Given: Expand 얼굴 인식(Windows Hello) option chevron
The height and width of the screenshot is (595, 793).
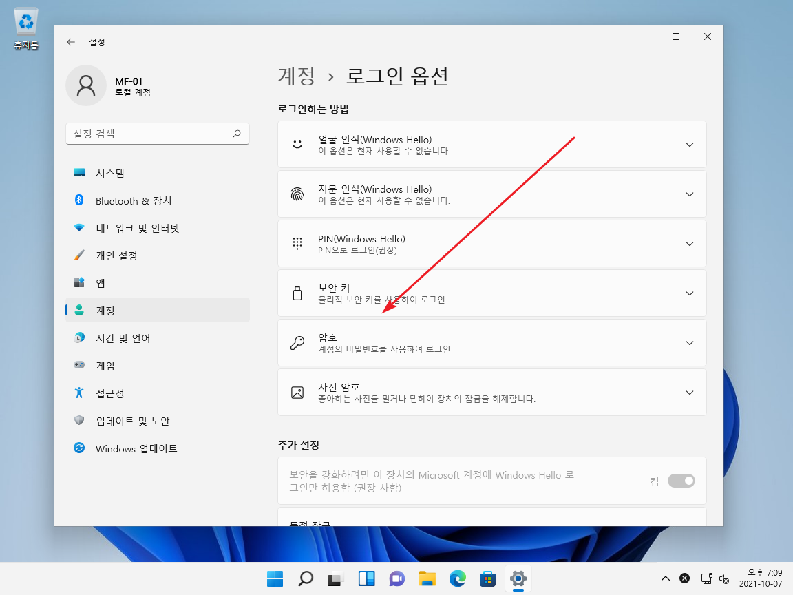Looking at the screenshot, I should tap(689, 145).
